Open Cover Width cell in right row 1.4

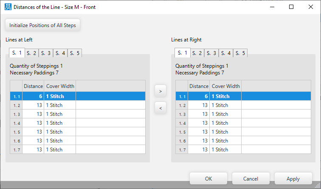[225, 123]
